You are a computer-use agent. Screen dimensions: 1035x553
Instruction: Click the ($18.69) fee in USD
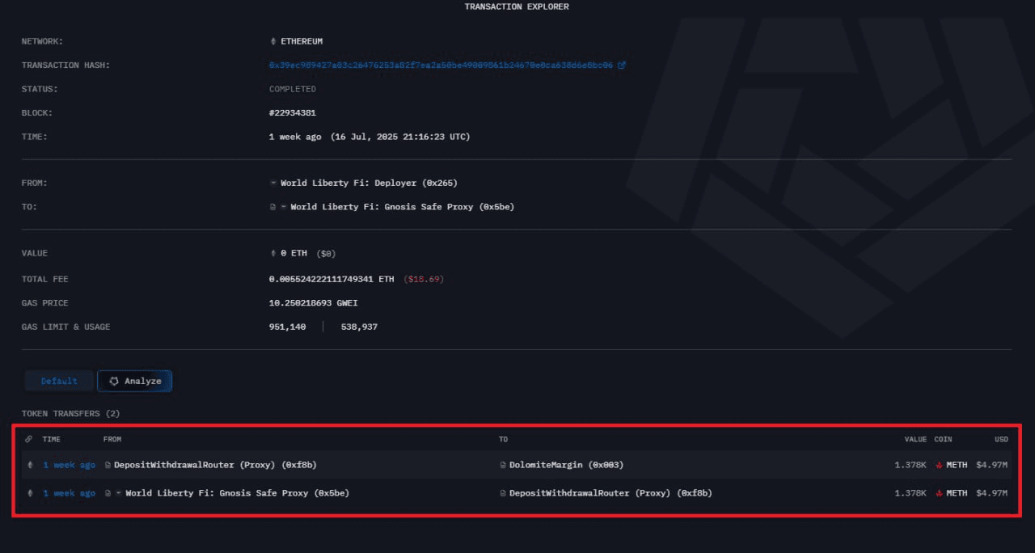pyautogui.click(x=424, y=279)
